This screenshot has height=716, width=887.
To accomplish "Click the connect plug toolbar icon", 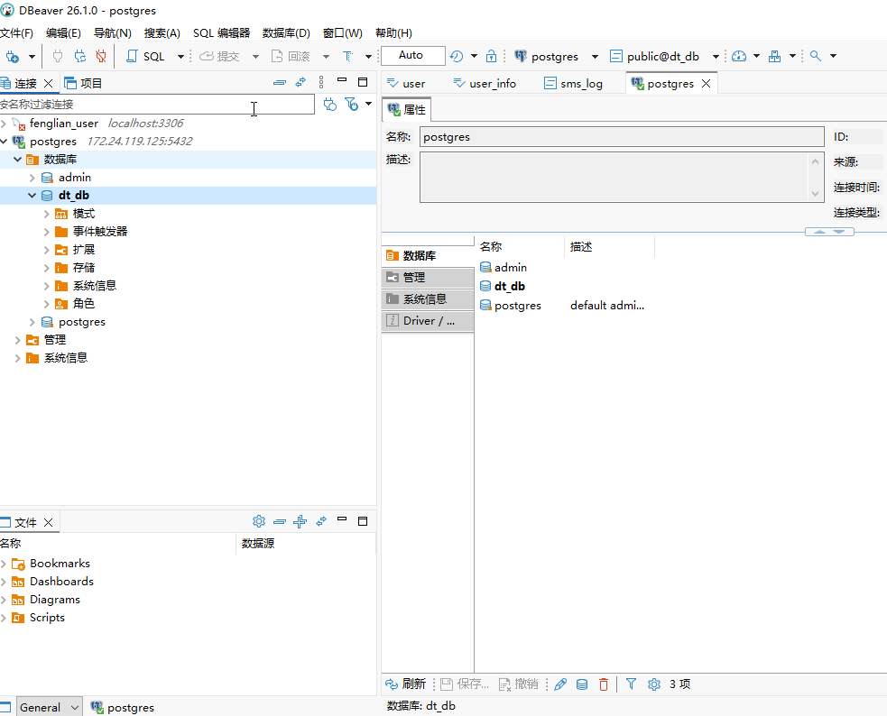I will coord(58,56).
